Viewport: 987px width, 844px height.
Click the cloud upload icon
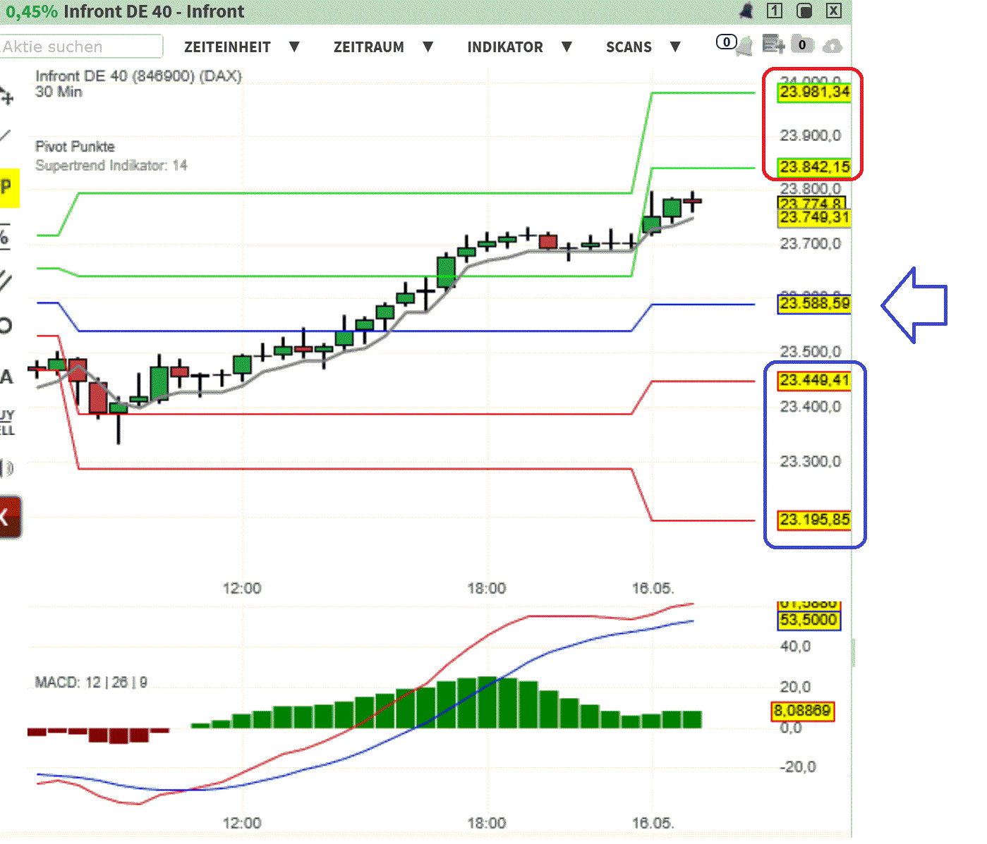(x=833, y=47)
